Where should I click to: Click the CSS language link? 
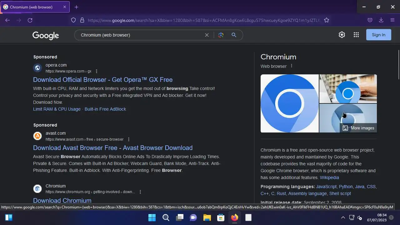tap(371, 187)
